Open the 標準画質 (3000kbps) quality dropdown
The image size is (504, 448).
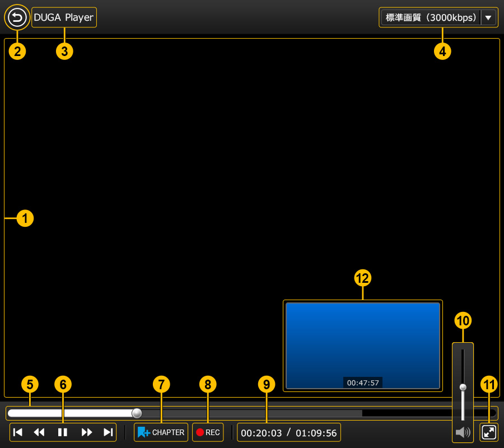[438, 17]
